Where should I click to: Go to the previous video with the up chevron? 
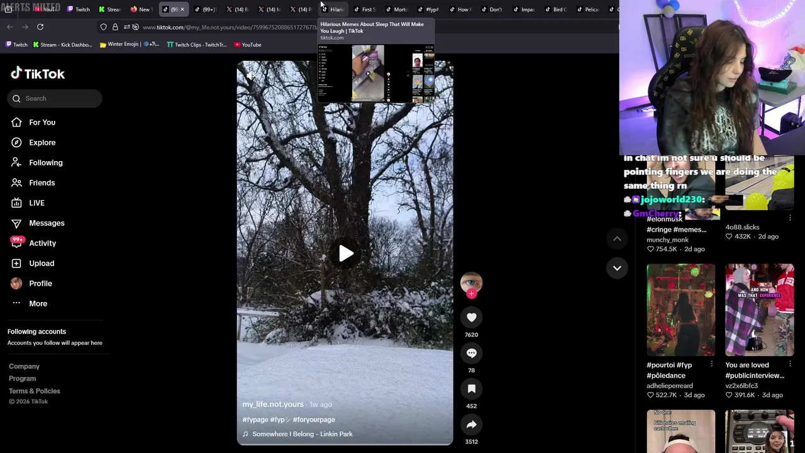[x=617, y=238]
